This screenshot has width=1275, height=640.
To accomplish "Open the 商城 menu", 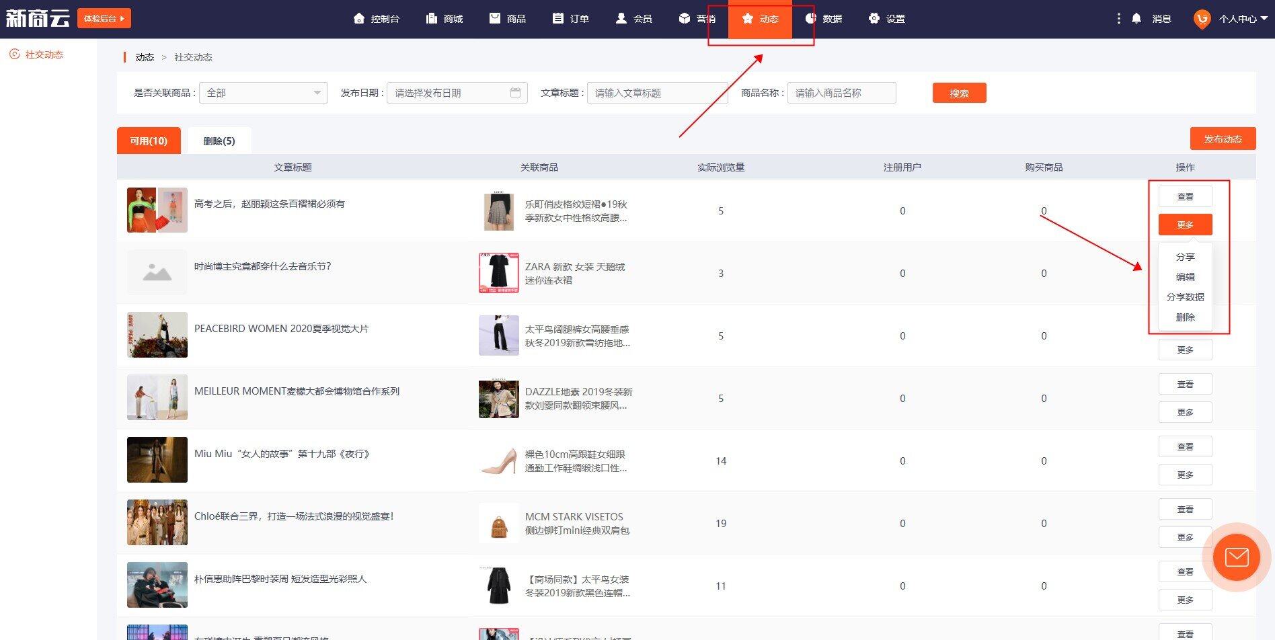I will [445, 19].
